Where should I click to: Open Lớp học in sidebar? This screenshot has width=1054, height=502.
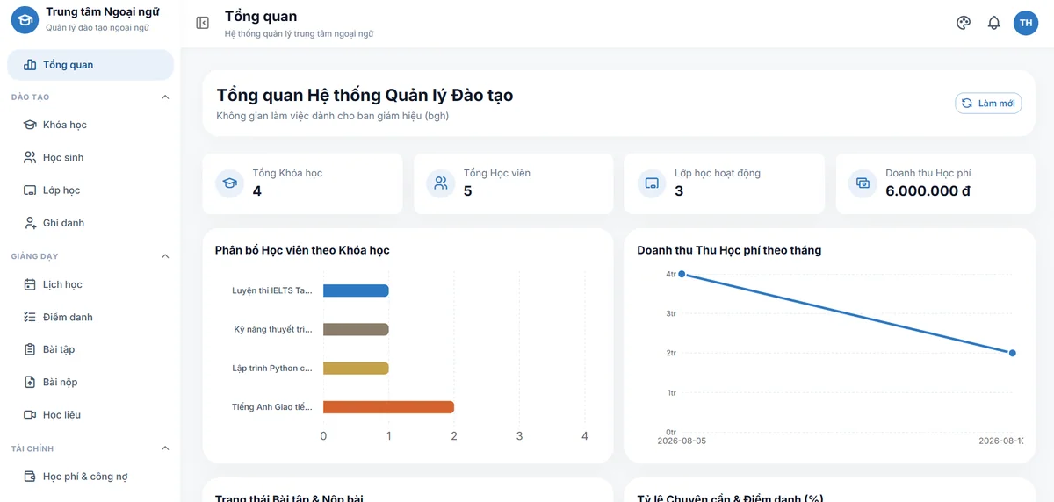(90, 190)
